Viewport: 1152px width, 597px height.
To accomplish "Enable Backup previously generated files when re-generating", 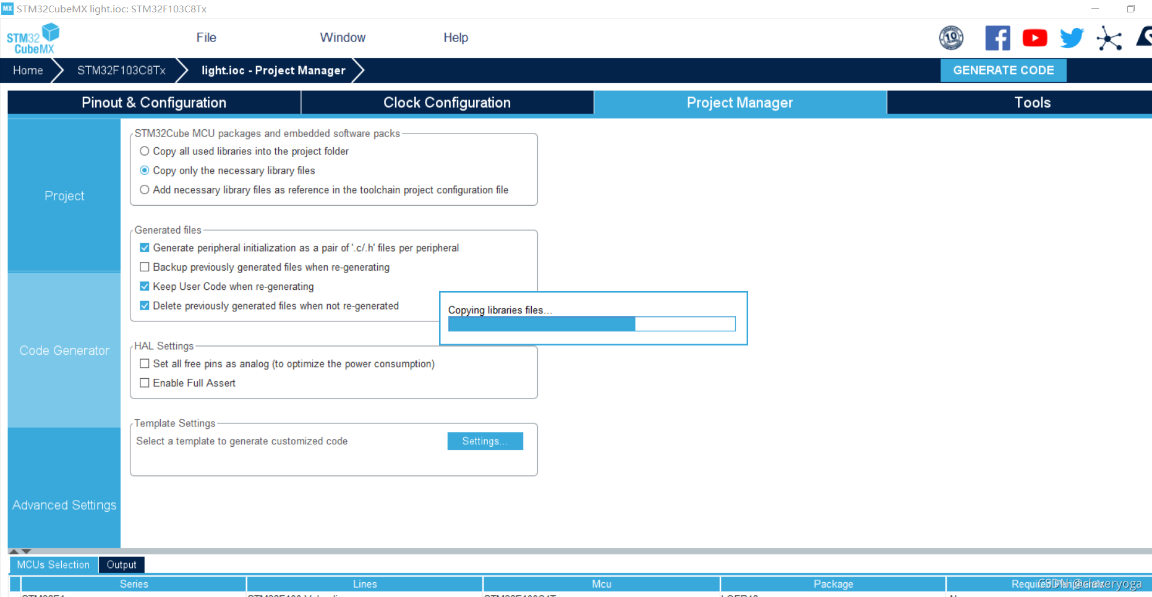I will click(145, 267).
